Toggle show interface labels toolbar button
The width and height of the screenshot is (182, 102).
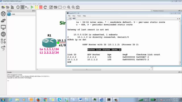tap(22, 7)
